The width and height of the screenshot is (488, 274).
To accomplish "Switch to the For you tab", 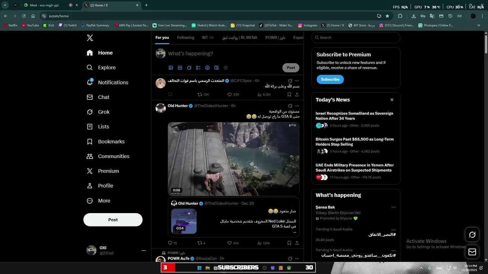I will tap(162, 38).
